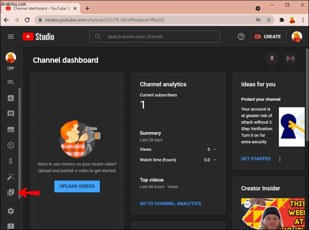
Task: Click the eye-slashed icon in address bar
Action: [x=258, y=20]
